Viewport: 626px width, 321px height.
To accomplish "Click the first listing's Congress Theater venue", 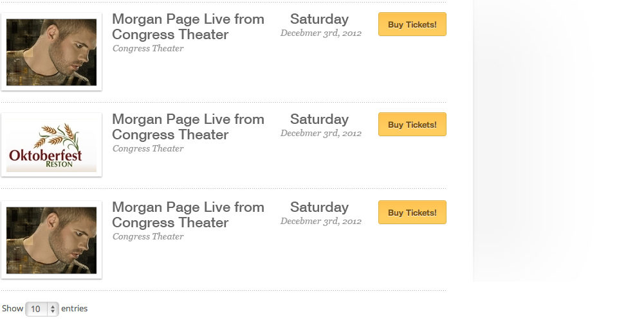I will 148,48.
